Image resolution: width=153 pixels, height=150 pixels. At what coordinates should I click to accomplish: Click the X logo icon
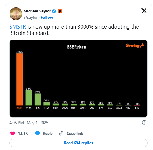[x=144, y=11]
